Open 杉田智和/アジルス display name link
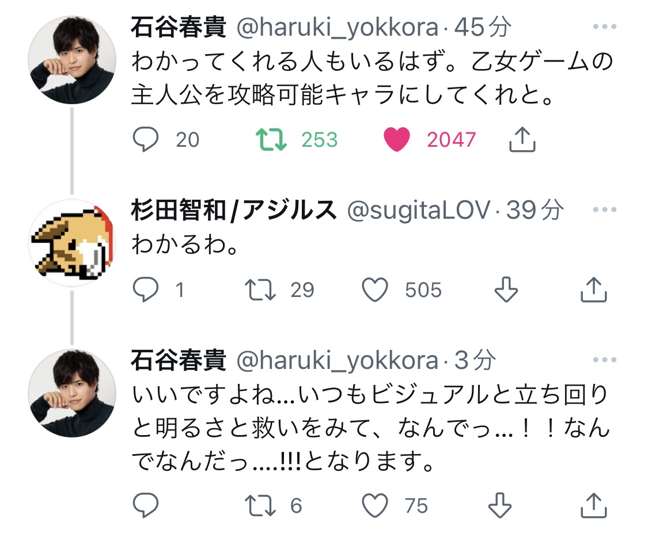Viewport: 648px width, 541px height. pyautogui.click(x=234, y=211)
